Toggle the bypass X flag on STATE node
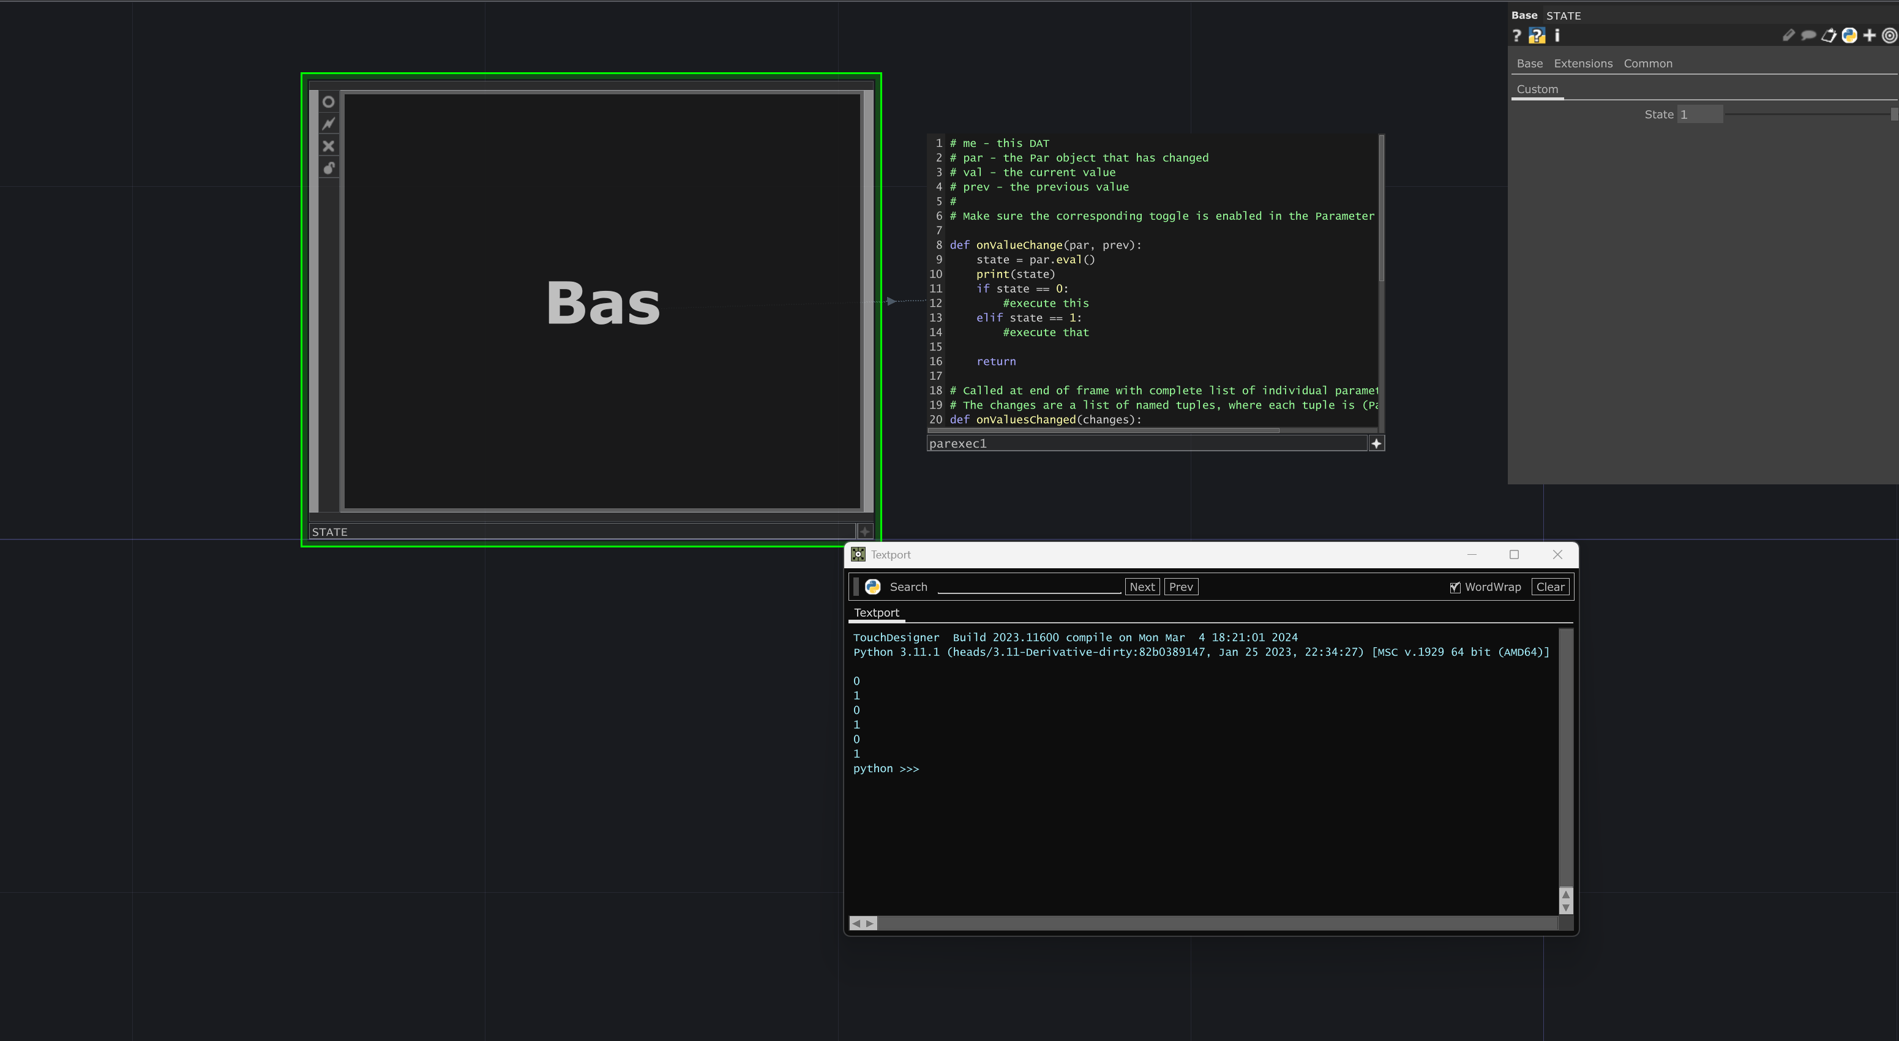 point(329,146)
